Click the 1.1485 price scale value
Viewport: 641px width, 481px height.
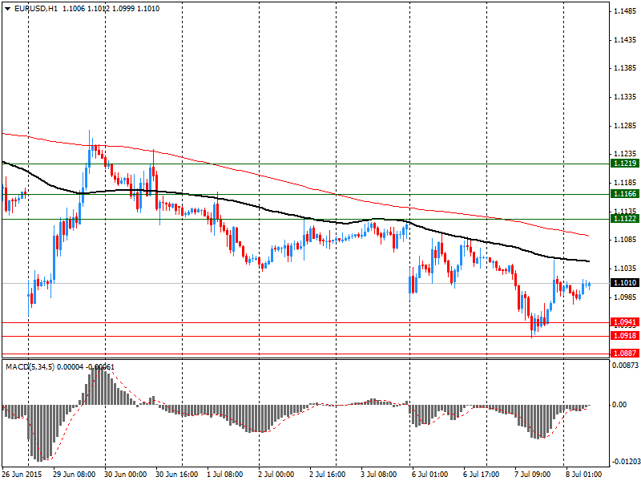626,11
